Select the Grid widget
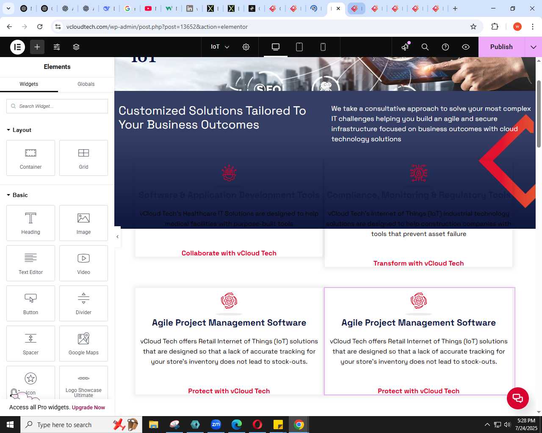Viewport: 542px width, 433px height. pos(83,158)
